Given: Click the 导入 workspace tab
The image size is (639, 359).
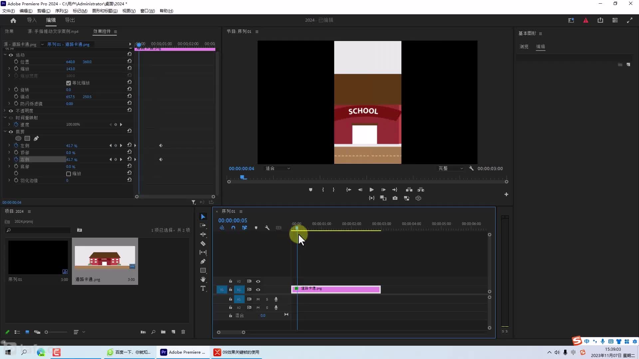Looking at the screenshot, I should pos(32,20).
